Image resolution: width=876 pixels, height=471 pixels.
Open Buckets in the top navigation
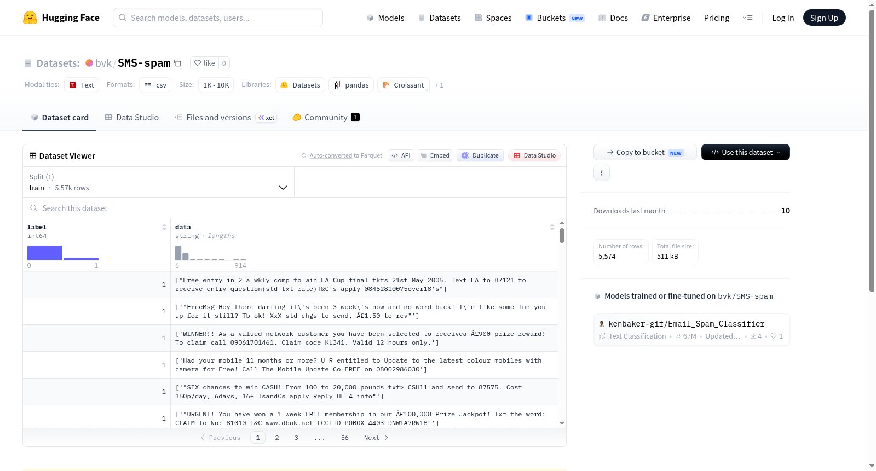coord(555,18)
